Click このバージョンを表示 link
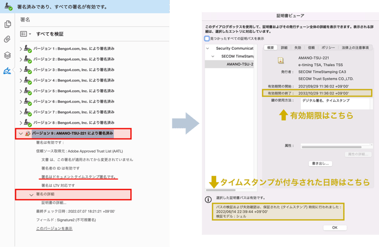The height and width of the screenshot is (247, 379). tap(54, 228)
